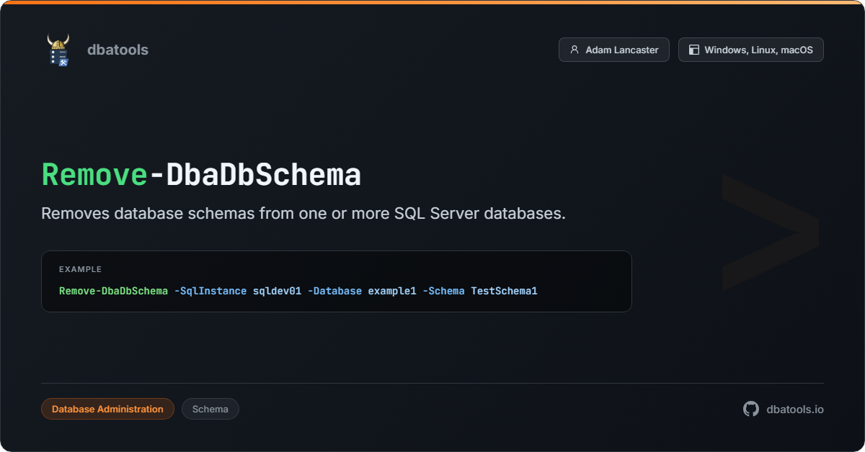
Task: Open the dbatools.io link
Action: click(795, 409)
